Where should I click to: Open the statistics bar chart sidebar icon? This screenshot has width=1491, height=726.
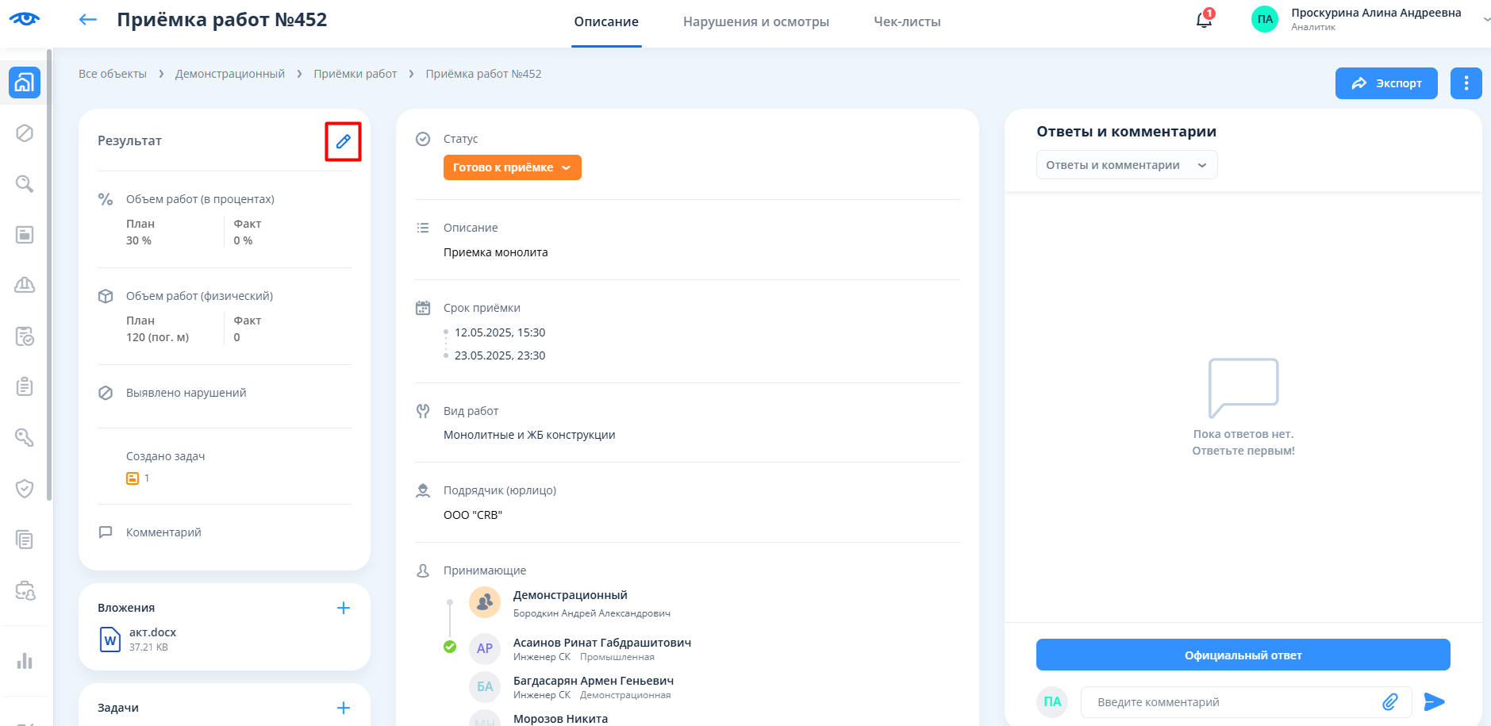click(25, 661)
